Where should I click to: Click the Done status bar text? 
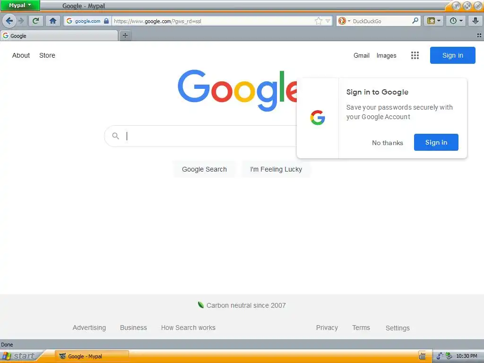click(7, 345)
